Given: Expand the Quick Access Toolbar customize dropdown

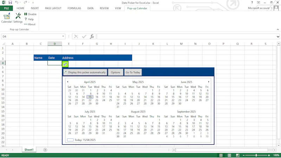Looking at the screenshot, I should point(33,2).
